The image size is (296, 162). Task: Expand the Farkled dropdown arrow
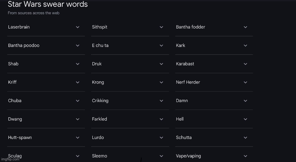tap(161, 119)
